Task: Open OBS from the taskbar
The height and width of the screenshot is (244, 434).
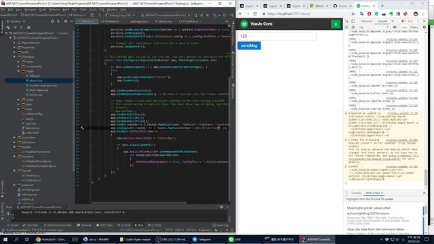Action: coord(172,239)
